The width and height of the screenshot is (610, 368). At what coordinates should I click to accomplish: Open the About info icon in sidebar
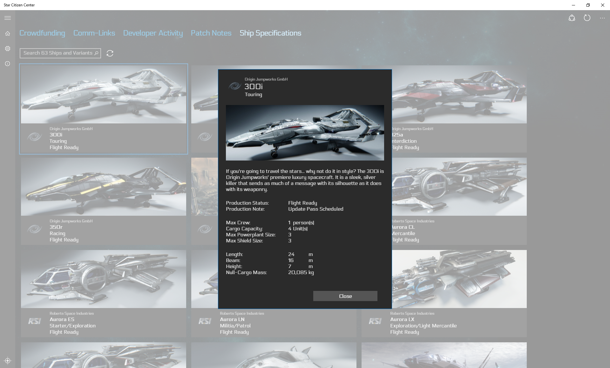pos(8,64)
